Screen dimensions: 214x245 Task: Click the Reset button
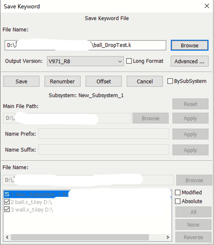pos(190,104)
